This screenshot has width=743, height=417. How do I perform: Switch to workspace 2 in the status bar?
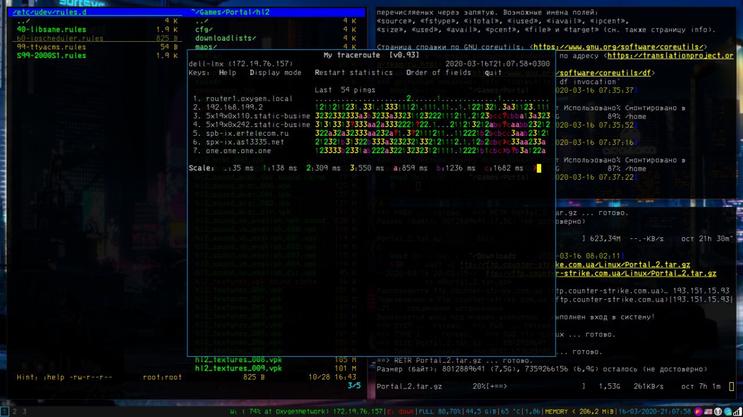click(x=15, y=411)
